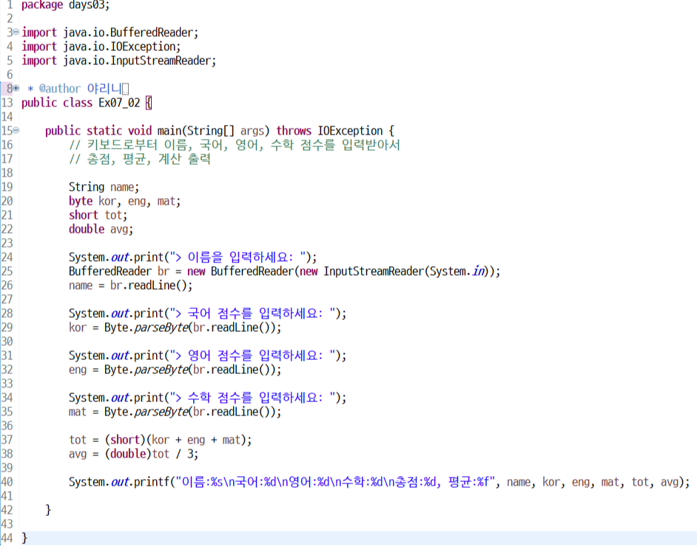Click line number 13 in the gutter

click(x=7, y=103)
